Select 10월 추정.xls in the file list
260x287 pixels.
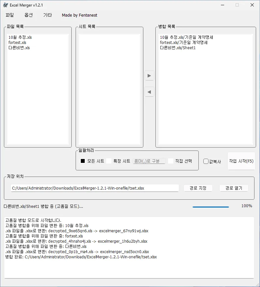pos(20,37)
